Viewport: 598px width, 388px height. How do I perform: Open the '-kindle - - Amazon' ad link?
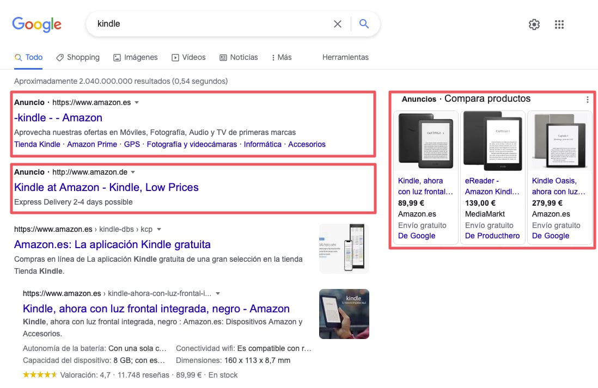(58, 118)
